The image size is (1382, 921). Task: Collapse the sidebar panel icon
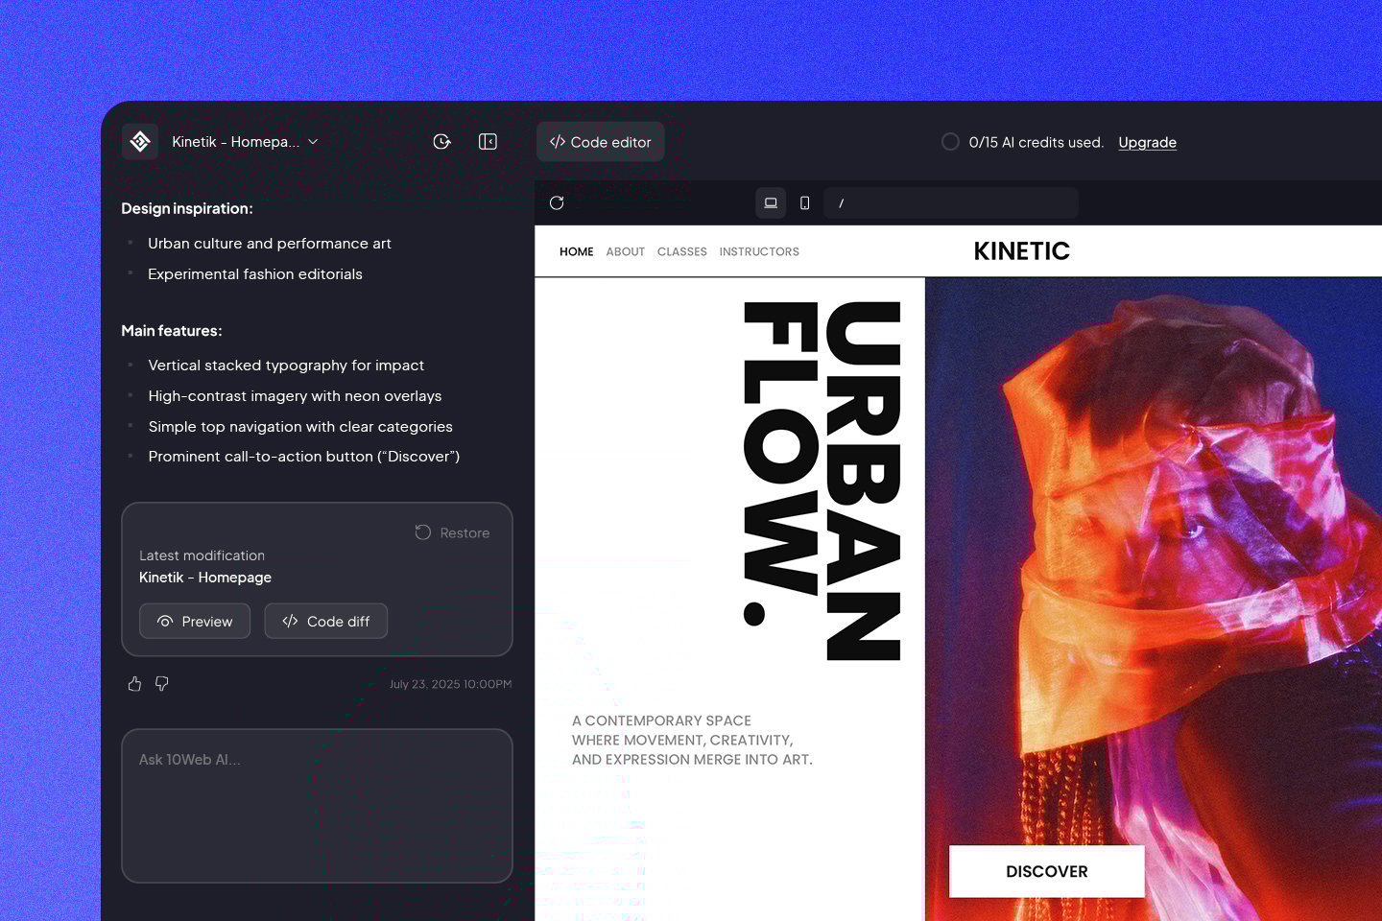488,142
